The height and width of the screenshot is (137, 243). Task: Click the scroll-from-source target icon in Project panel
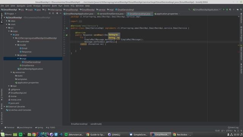point(50,13)
